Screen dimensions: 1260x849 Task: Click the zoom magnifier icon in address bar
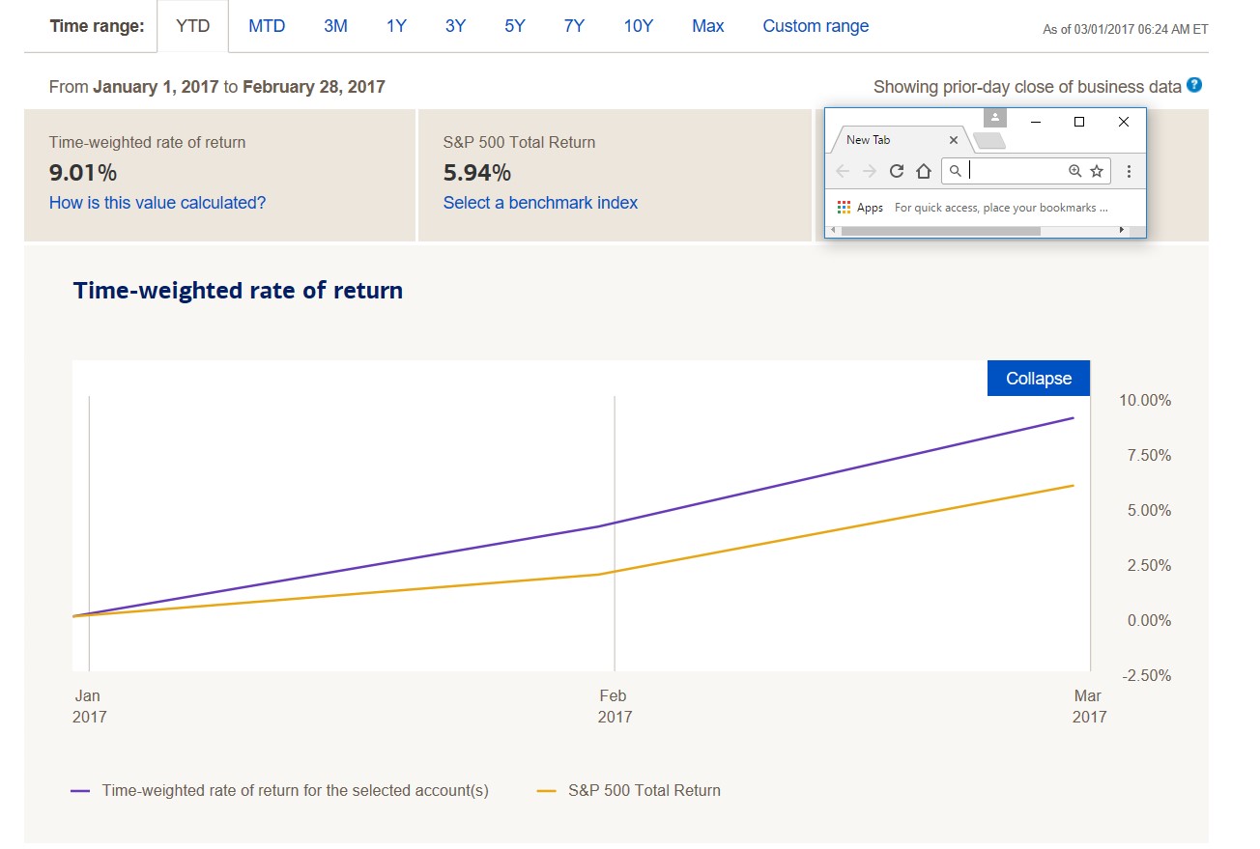click(x=1074, y=171)
